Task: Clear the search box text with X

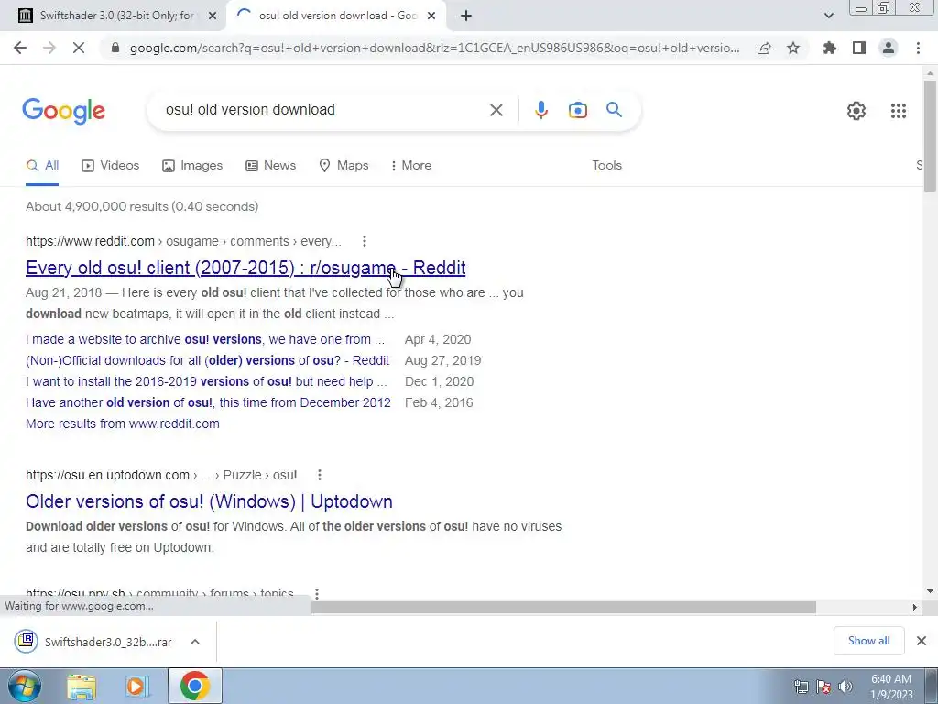Action: click(x=496, y=110)
